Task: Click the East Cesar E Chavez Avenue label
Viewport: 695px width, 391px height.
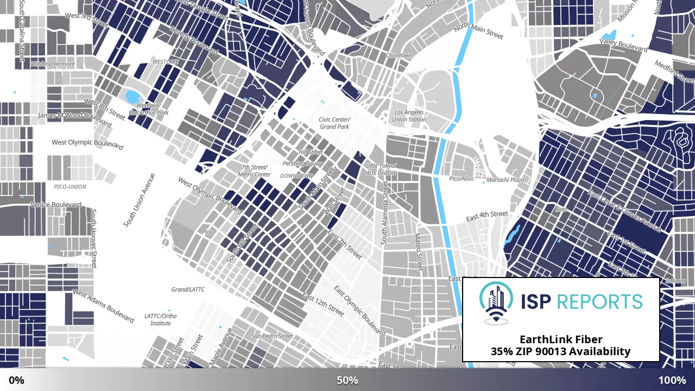Action: [x=624, y=212]
